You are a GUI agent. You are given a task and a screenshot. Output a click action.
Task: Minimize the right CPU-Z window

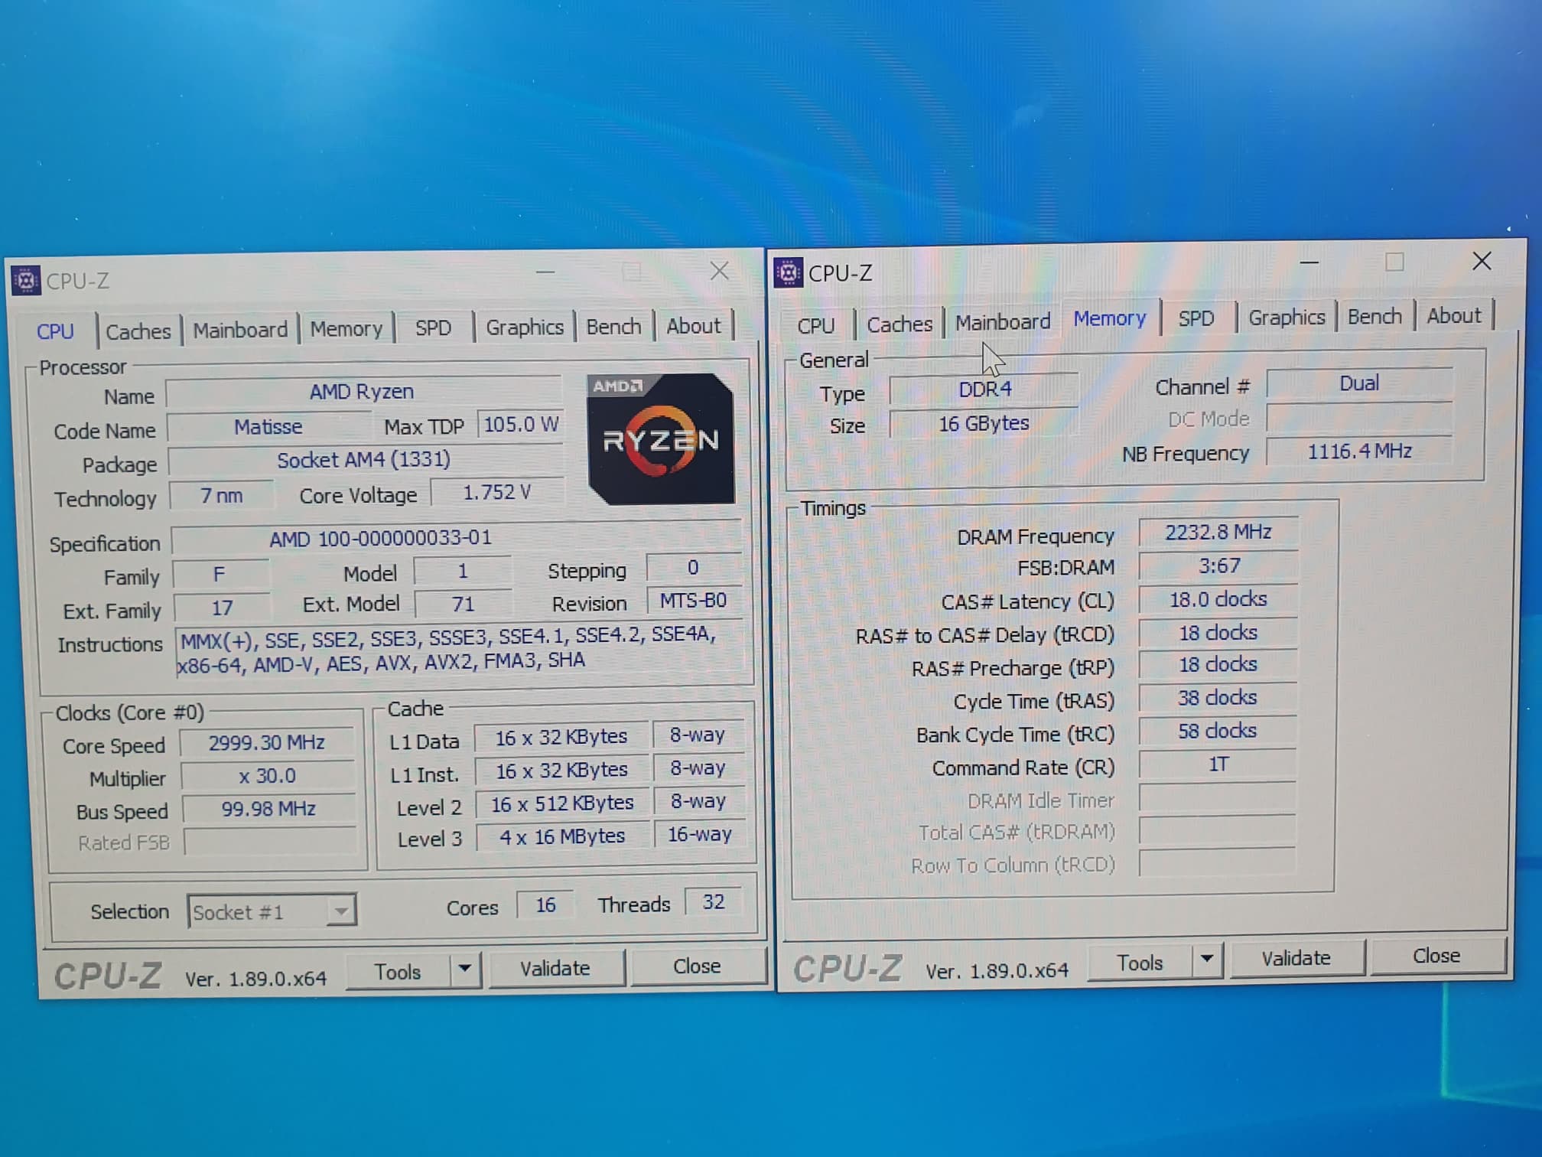[1309, 262]
